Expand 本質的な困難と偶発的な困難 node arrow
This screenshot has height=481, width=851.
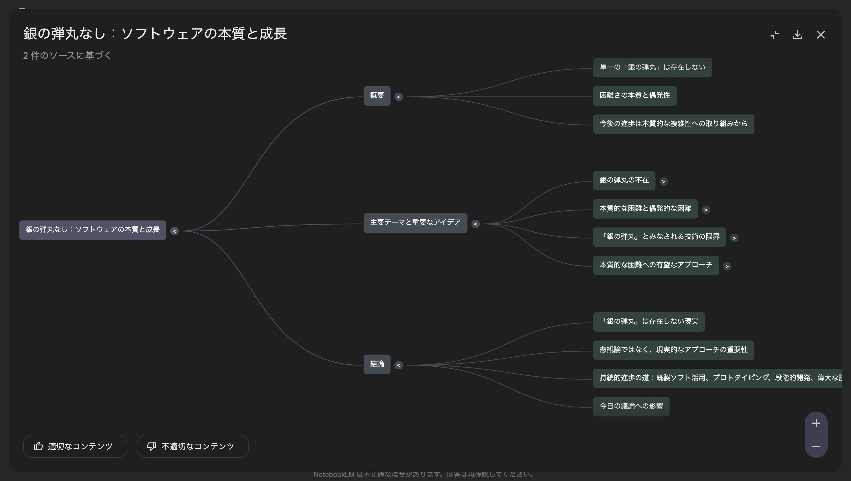706,210
